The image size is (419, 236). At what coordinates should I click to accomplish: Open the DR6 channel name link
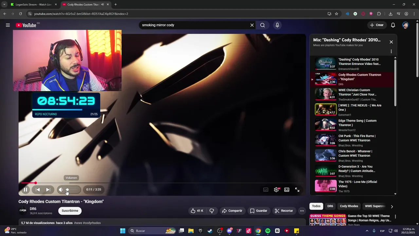(x=33, y=209)
